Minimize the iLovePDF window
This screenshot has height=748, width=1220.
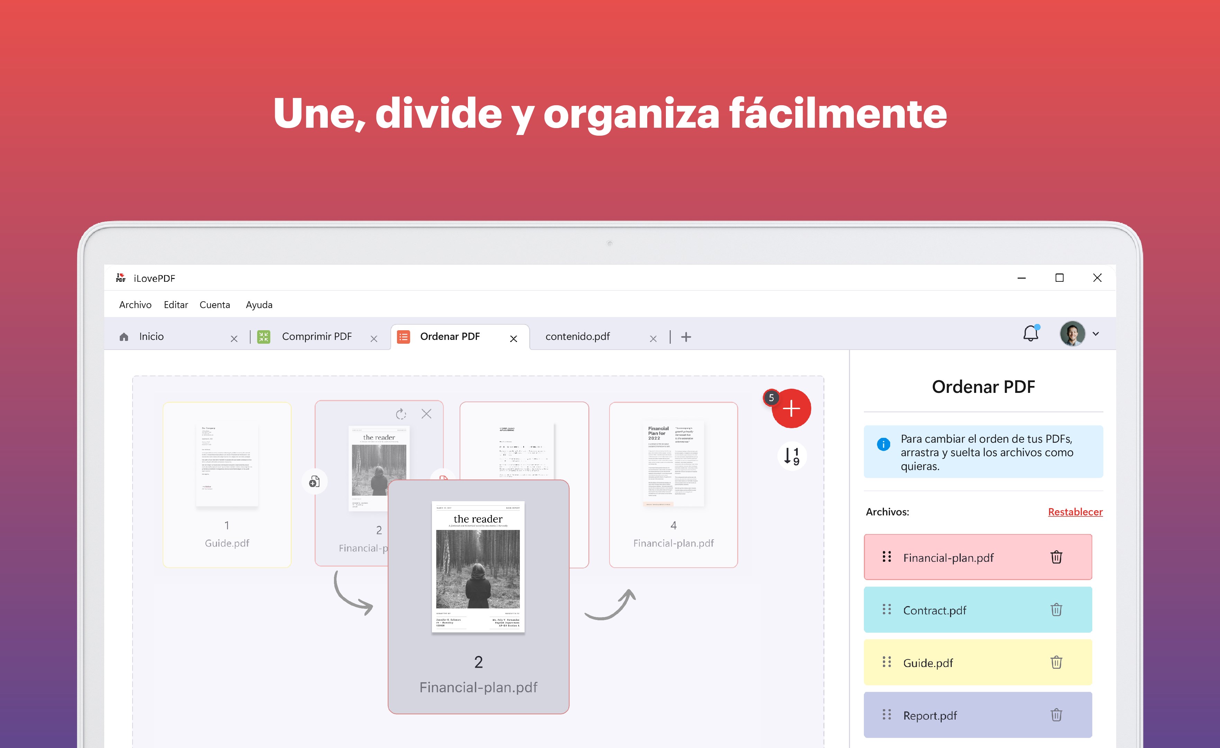pos(1021,278)
